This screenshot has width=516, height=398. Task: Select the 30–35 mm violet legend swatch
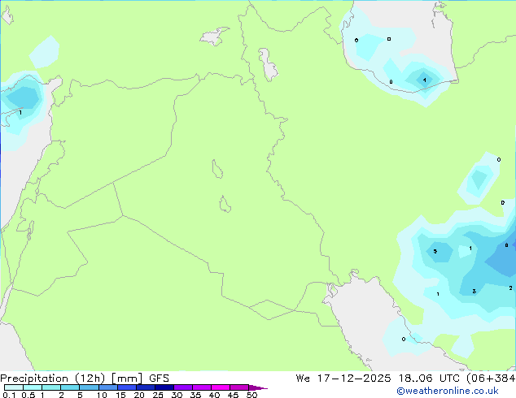182,387
